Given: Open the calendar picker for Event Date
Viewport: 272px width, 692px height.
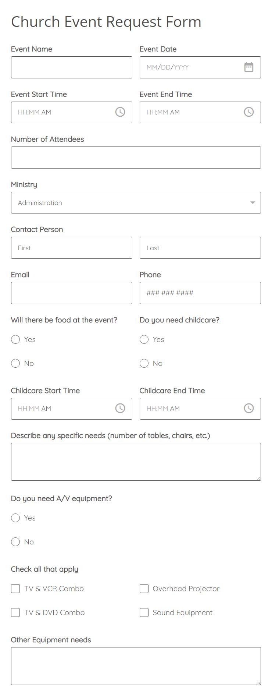Looking at the screenshot, I should (249, 67).
